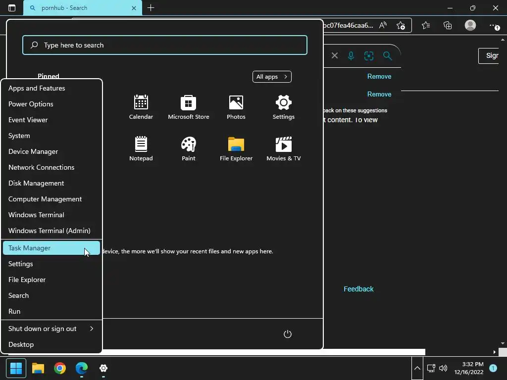Open Computer Management
Screen dimensions: 507x380
click(x=51, y=199)
